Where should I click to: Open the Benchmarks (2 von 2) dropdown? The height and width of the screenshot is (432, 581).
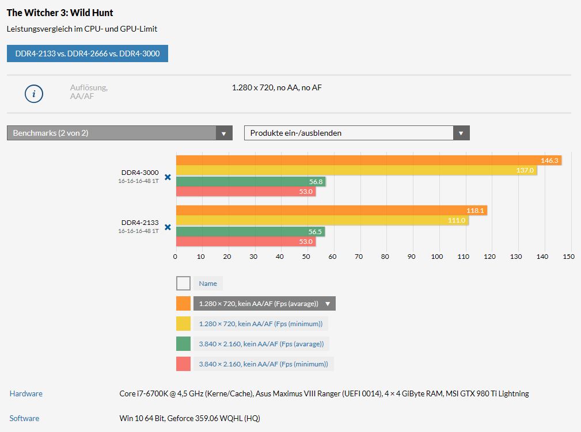click(120, 133)
